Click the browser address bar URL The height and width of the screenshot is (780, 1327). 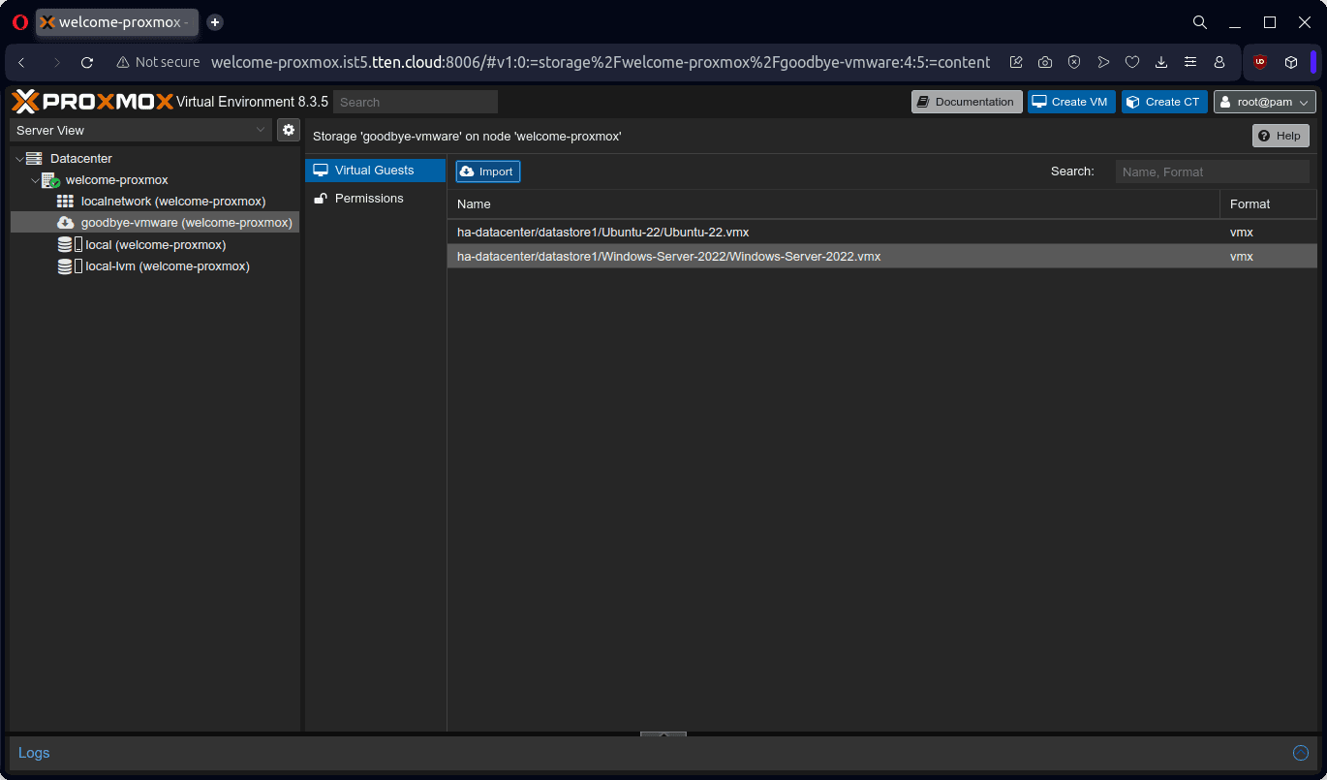(601, 62)
